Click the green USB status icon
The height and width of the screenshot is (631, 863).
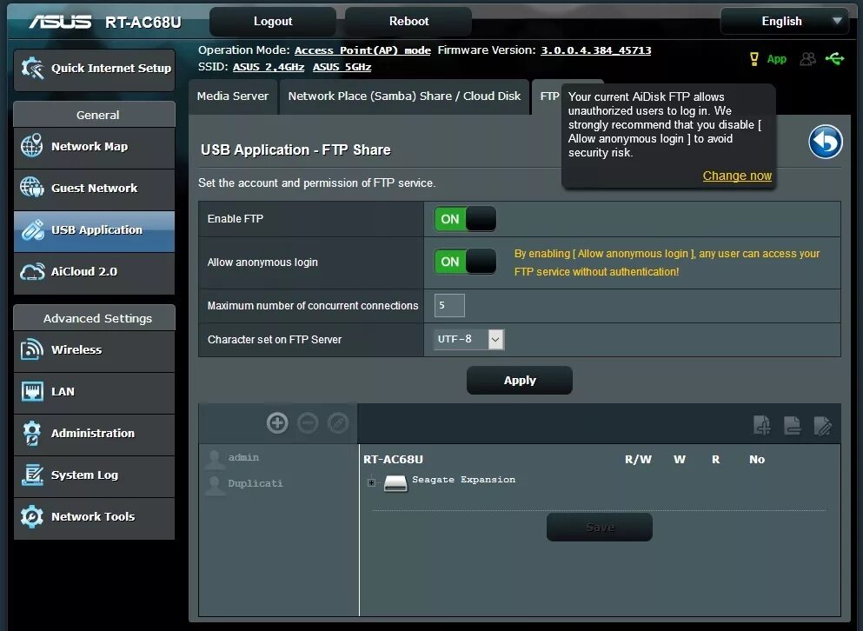[834, 58]
